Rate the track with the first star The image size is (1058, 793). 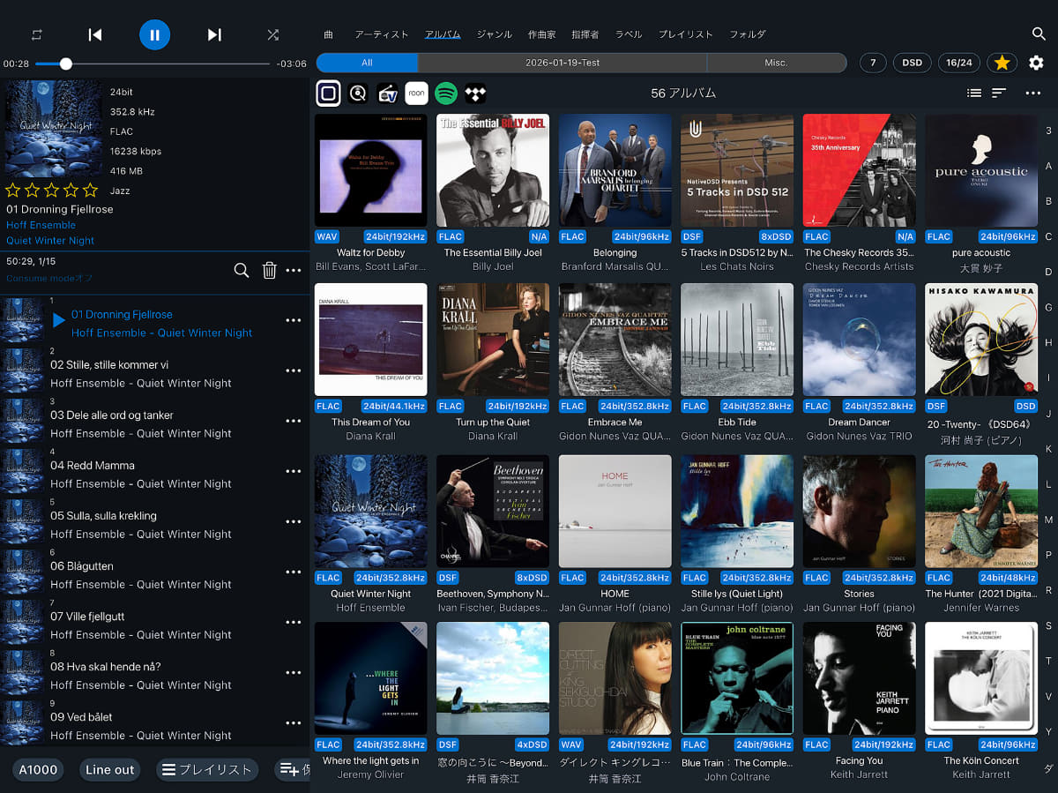pyautogui.click(x=13, y=190)
